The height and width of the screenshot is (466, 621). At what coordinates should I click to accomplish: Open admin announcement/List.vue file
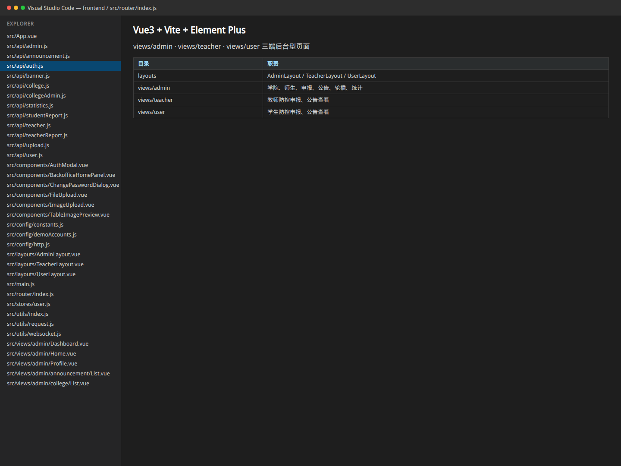coord(60,374)
